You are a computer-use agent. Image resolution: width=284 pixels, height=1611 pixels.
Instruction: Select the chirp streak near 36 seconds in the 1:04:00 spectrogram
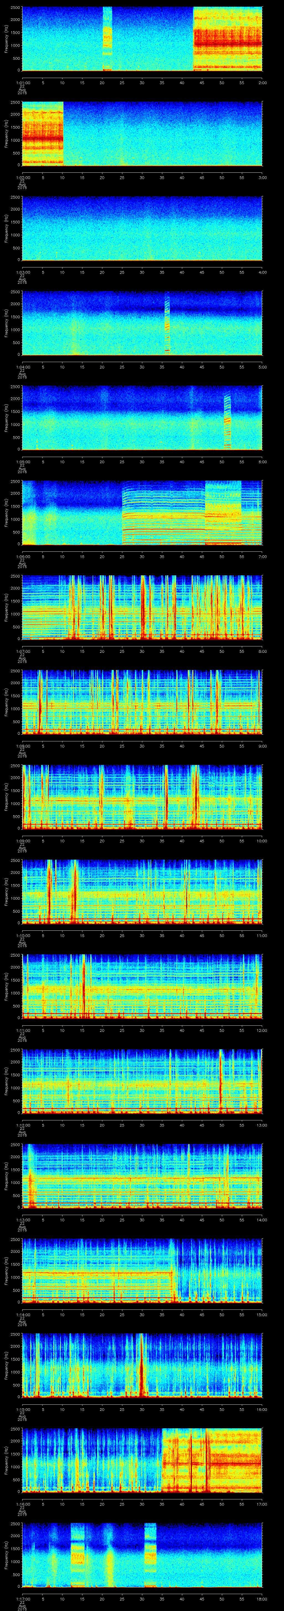[x=167, y=323]
